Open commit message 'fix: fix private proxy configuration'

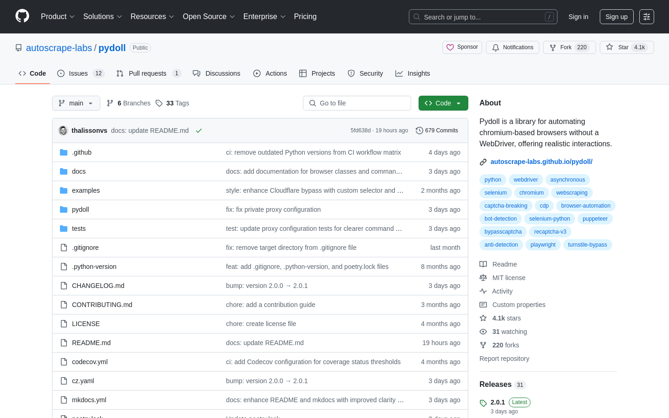pos(273,209)
